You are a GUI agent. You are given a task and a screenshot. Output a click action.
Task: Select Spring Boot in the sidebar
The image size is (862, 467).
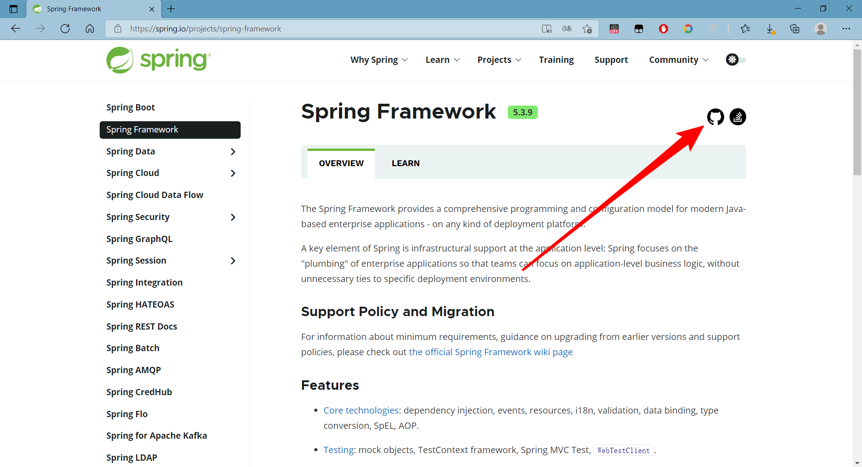(x=130, y=107)
